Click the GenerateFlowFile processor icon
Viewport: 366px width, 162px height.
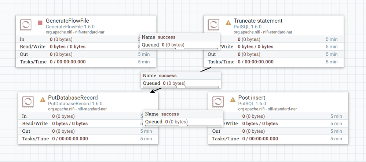(26, 25)
